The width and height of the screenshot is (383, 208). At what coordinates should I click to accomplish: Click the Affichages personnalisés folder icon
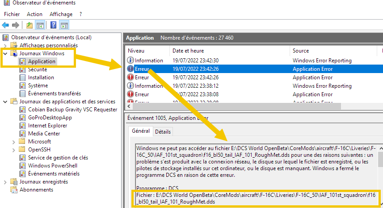(x=14, y=45)
